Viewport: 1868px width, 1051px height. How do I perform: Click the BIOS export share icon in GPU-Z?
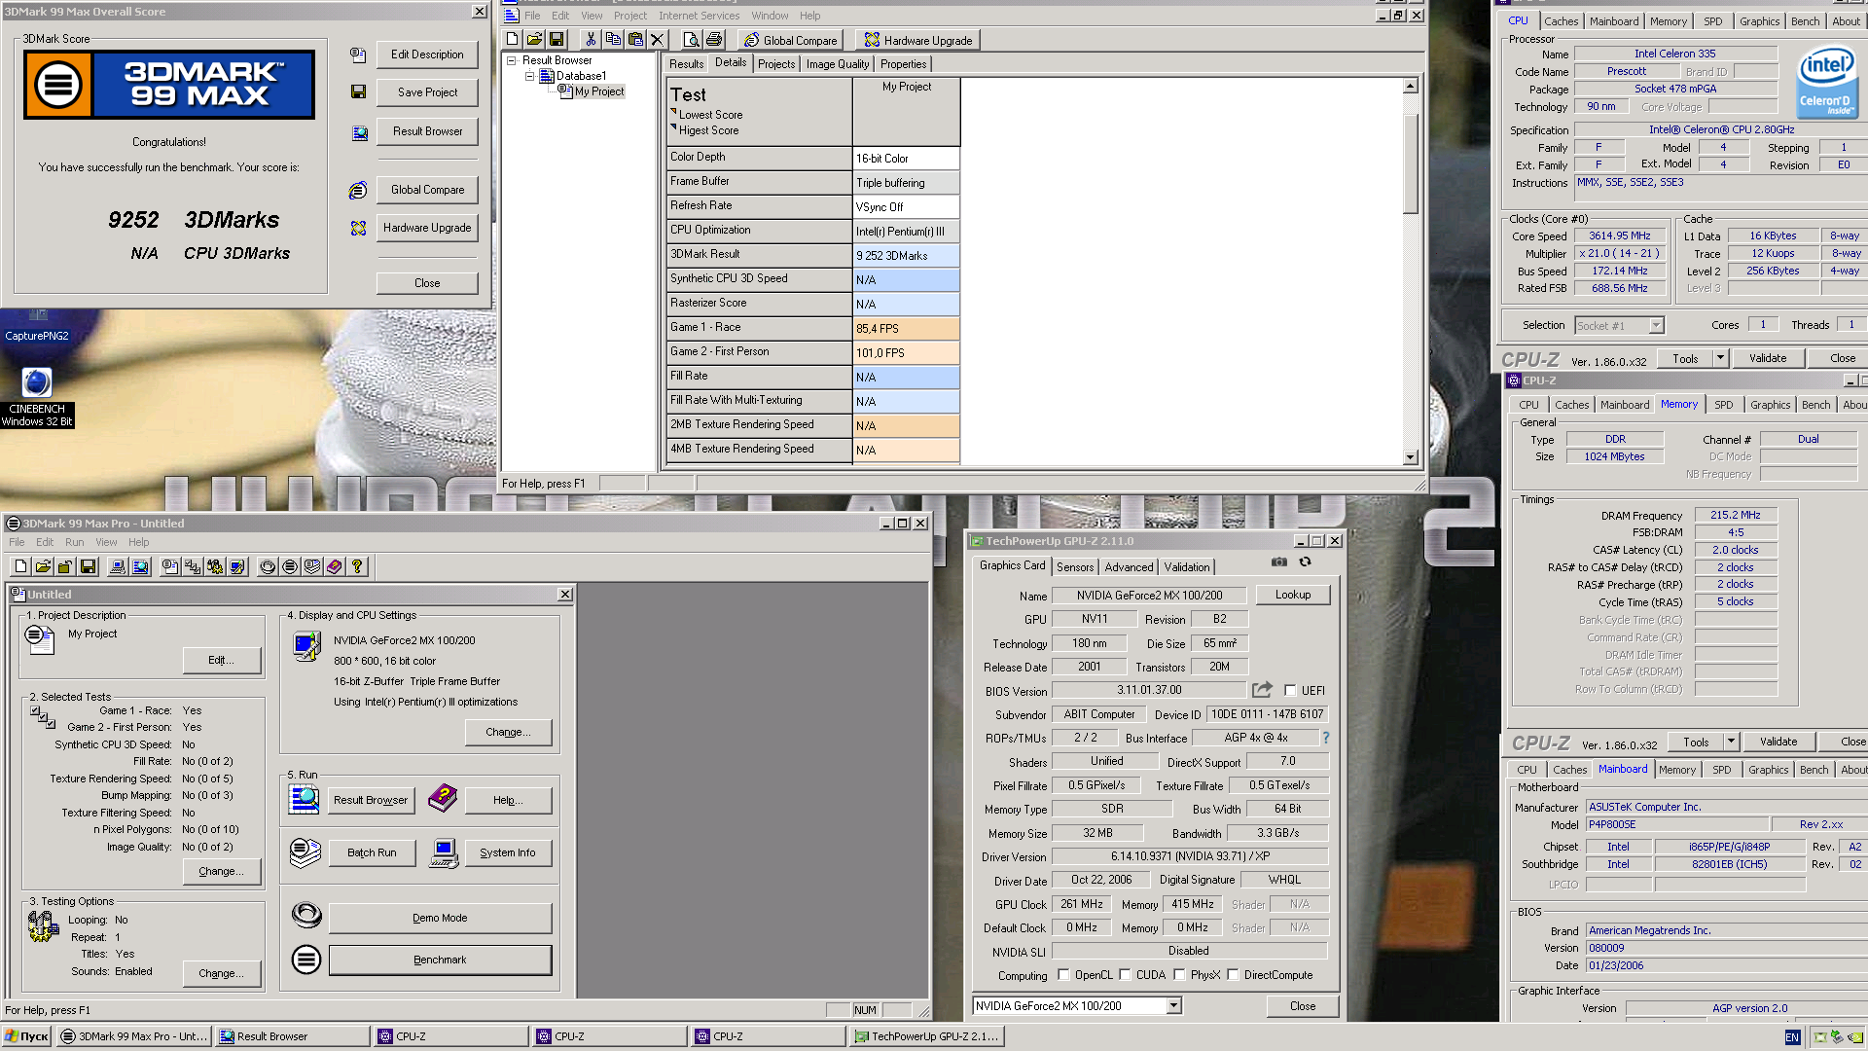click(1262, 690)
